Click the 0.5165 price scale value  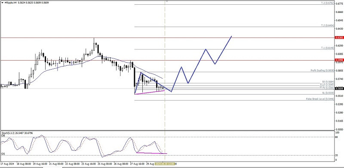pyautogui.click(x=339, y=121)
